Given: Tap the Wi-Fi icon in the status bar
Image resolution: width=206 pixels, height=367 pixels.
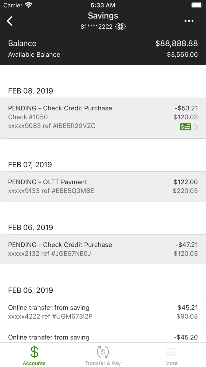Looking at the screenshot, I should pyautogui.click(x=28, y=5).
